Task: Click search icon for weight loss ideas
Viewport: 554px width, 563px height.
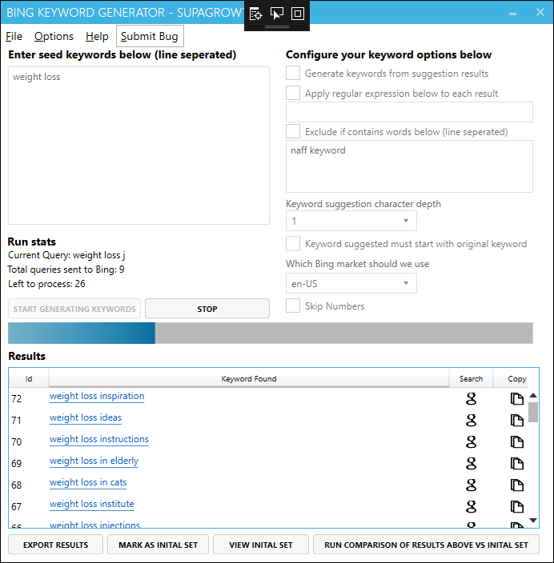Action: 471,420
